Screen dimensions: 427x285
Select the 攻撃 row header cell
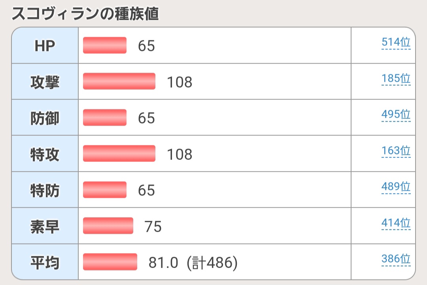45,82
